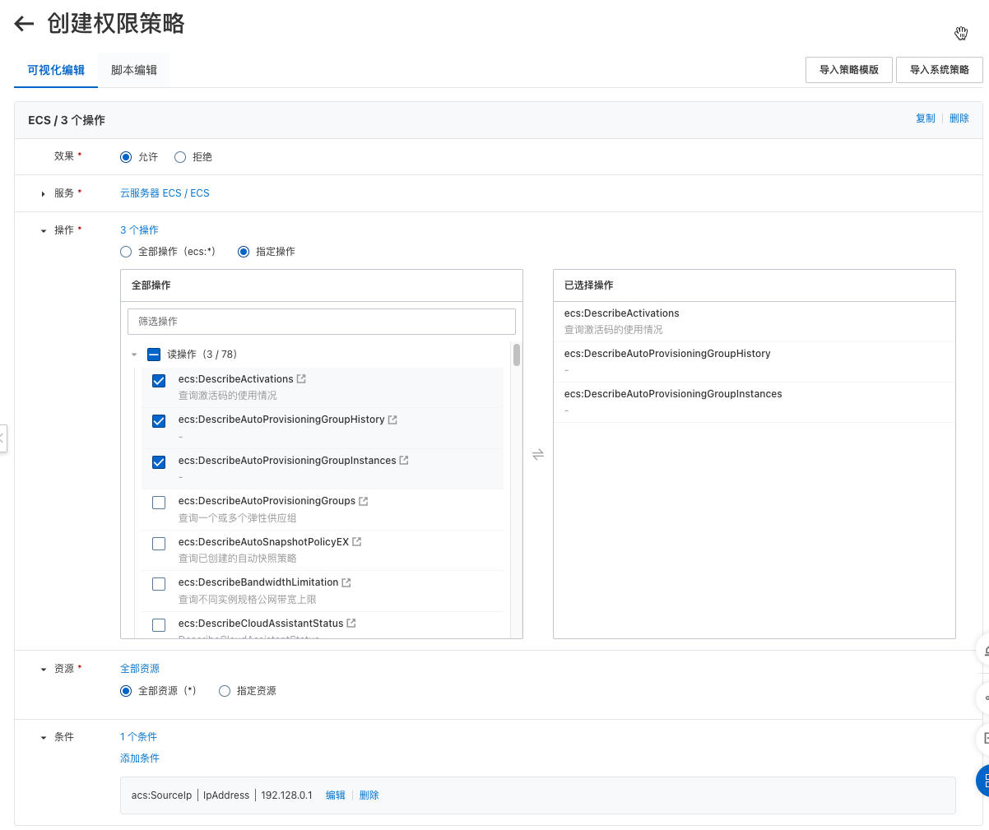Click the 添加条件 link

pos(140,758)
